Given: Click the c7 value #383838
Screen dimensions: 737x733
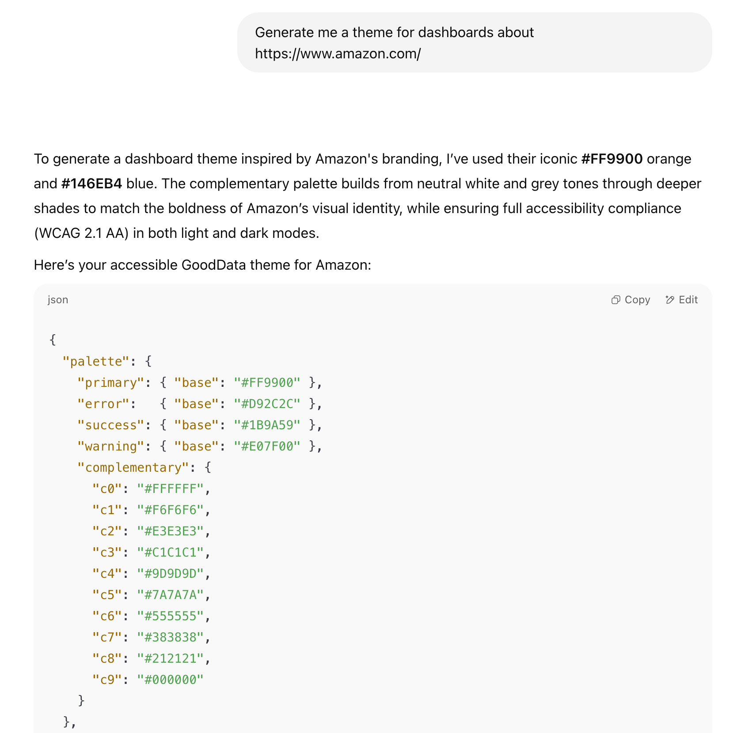Looking at the screenshot, I should tap(170, 637).
